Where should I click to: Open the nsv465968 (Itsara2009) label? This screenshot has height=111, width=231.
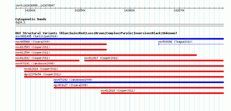click(x=33, y=42)
